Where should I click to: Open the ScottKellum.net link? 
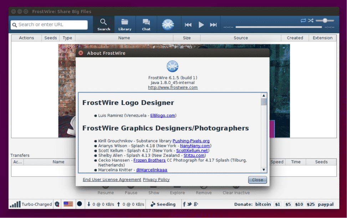click(192, 150)
